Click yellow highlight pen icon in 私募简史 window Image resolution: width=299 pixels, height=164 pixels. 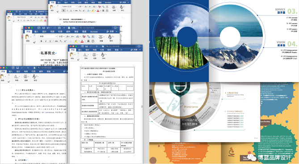(x=76, y=41)
